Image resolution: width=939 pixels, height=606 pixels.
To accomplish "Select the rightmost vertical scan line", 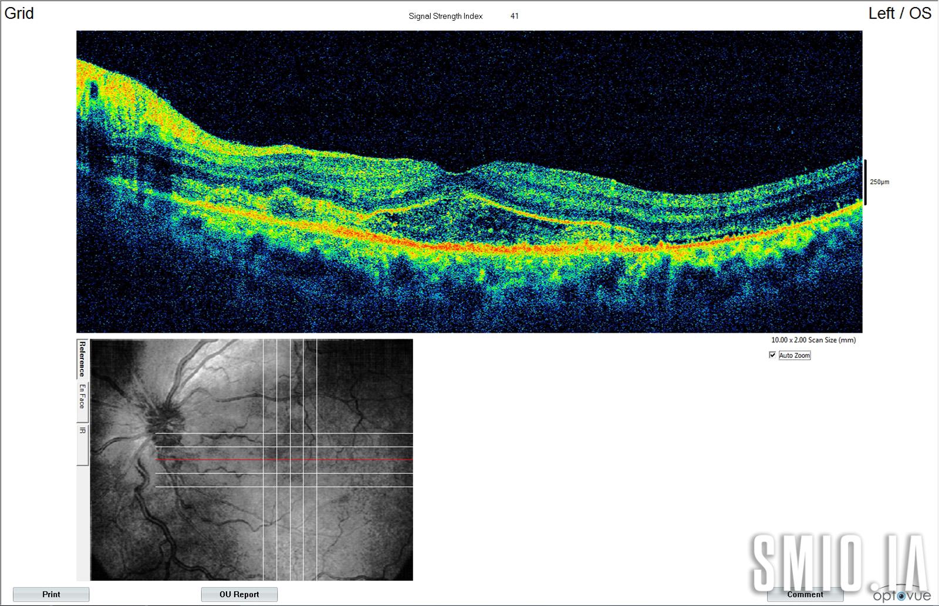I will click(x=316, y=528).
